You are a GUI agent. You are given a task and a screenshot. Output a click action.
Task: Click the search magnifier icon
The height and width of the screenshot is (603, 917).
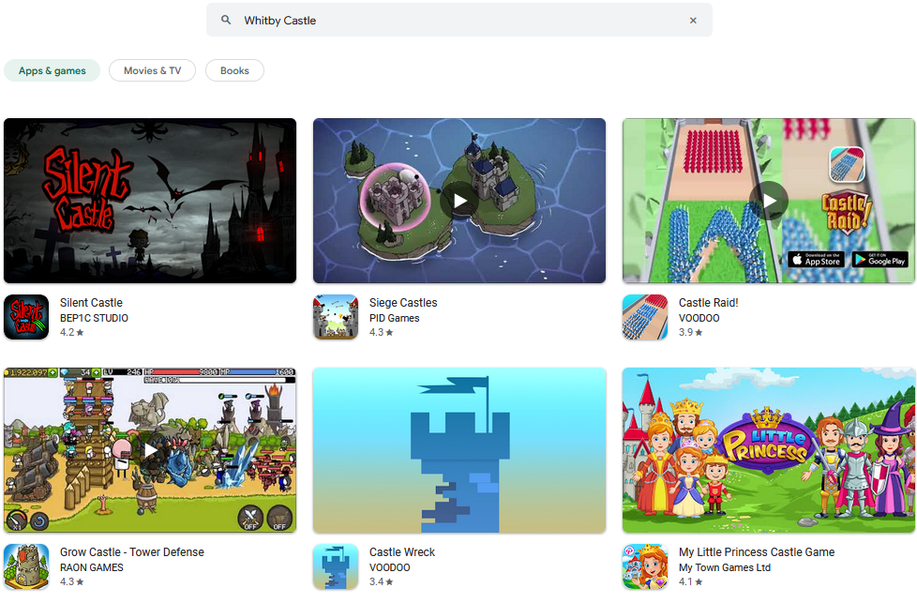coord(226,20)
